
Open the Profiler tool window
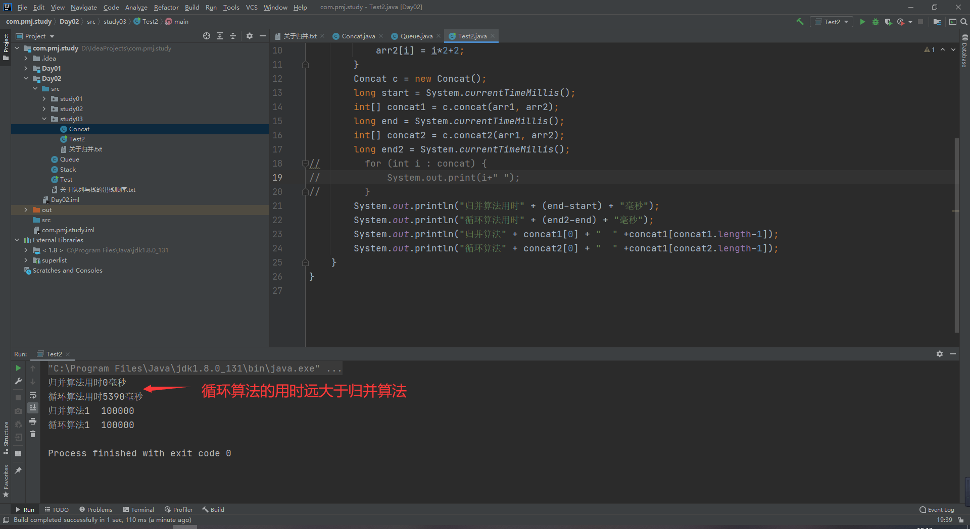(x=178, y=509)
